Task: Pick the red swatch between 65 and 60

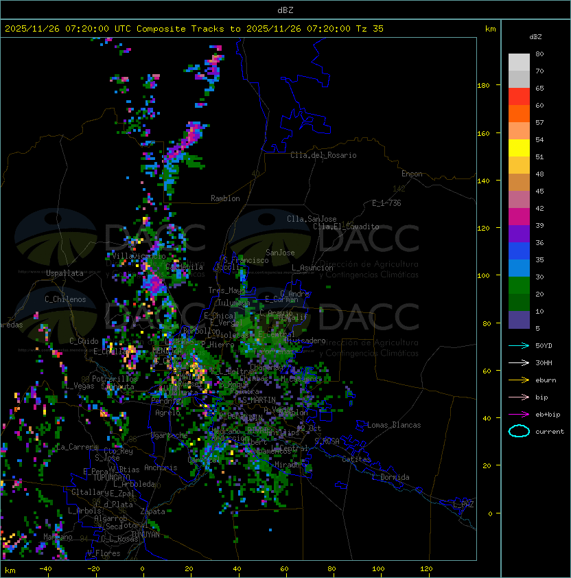Action: (519, 97)
